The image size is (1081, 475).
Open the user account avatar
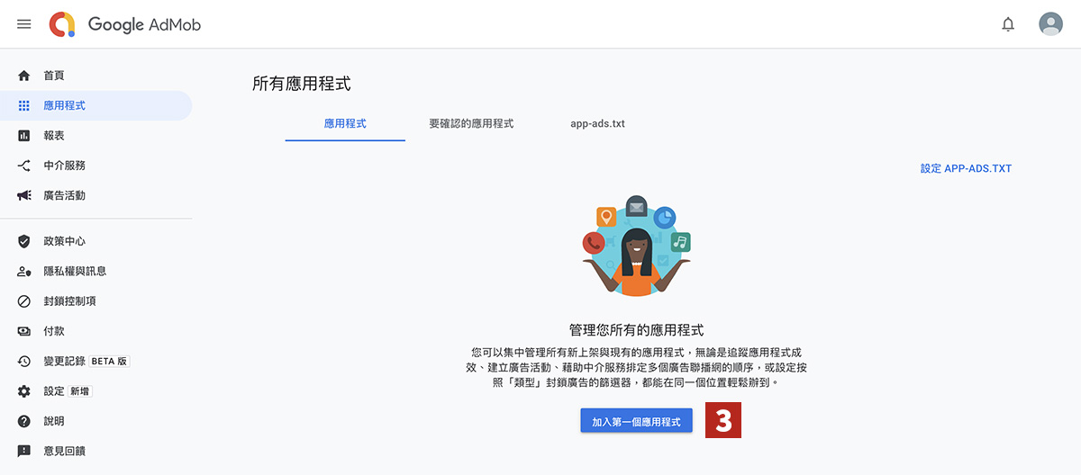click(x=1050, y=24)
